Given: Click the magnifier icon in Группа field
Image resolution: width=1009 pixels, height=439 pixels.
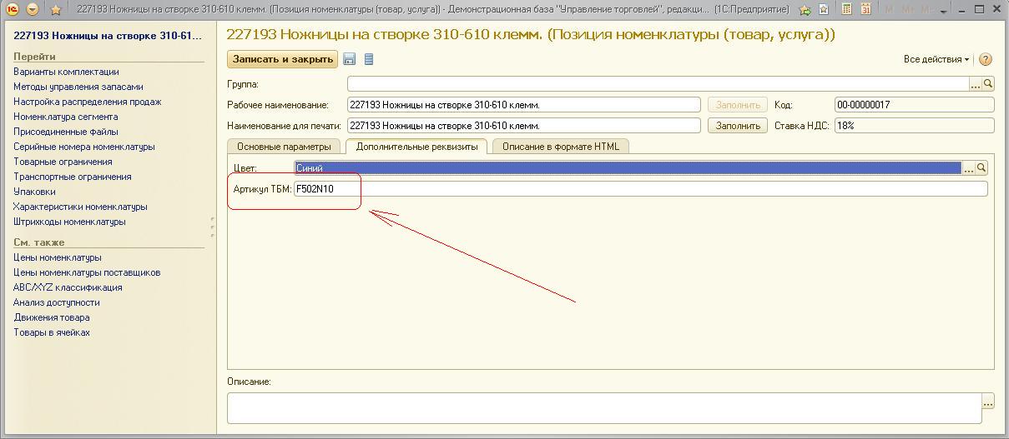Looking at the screenshot, I should click(988, 84).
